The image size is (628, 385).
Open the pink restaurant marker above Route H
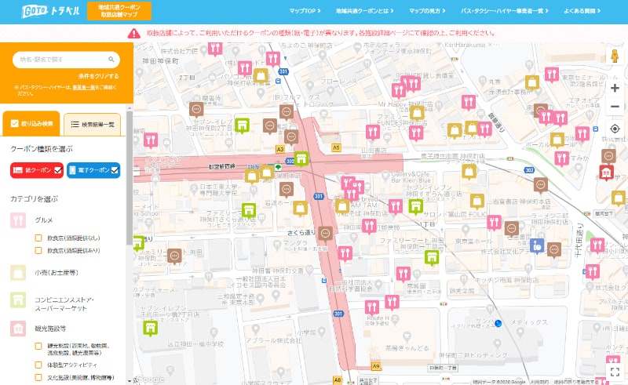point(371,307)
